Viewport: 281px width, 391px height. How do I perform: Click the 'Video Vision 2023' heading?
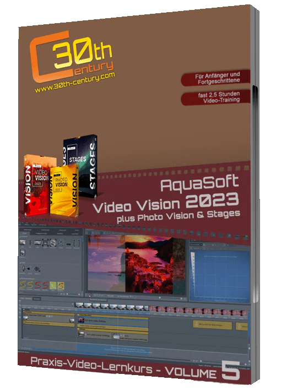click(165, 204)
